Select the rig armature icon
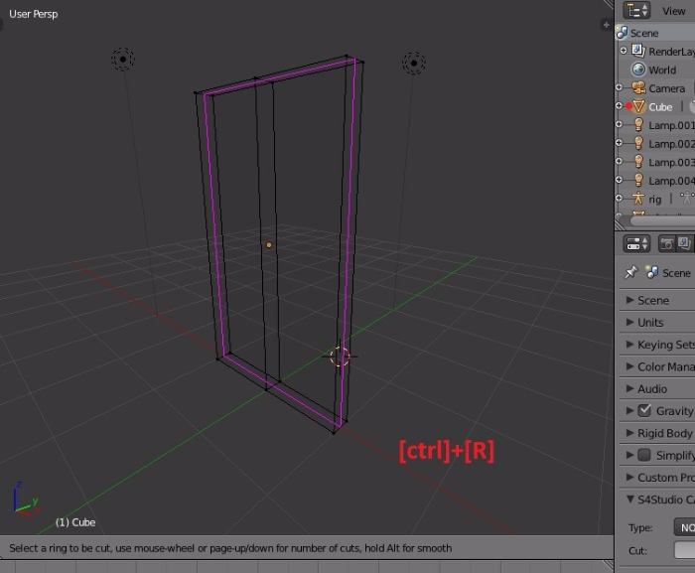This screenshot has width=695, height=573. click(x=637, y=199)
